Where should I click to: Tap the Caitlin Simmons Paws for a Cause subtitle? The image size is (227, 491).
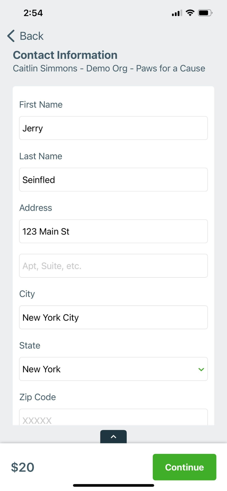click(109, 68)
